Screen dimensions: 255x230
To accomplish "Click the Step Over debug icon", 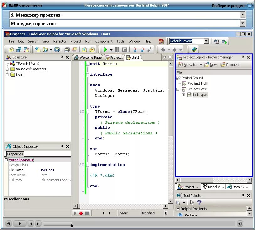I will 142,50.
